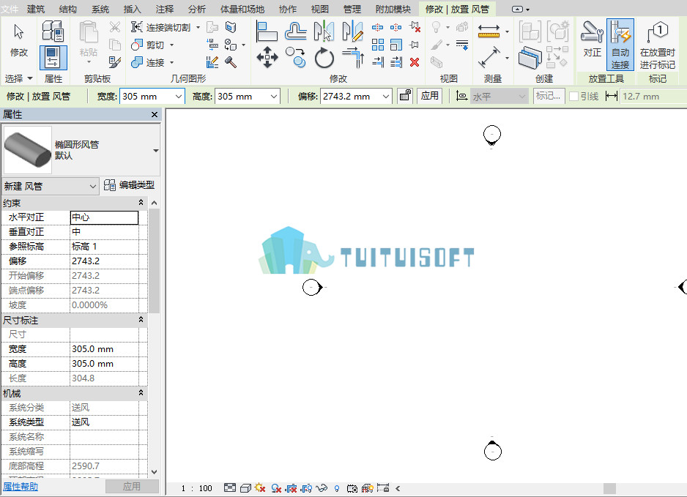Select the Align tool in Modify panel
Image resolution: width=687 pixels, height=497 pixels.
point(267,31)
